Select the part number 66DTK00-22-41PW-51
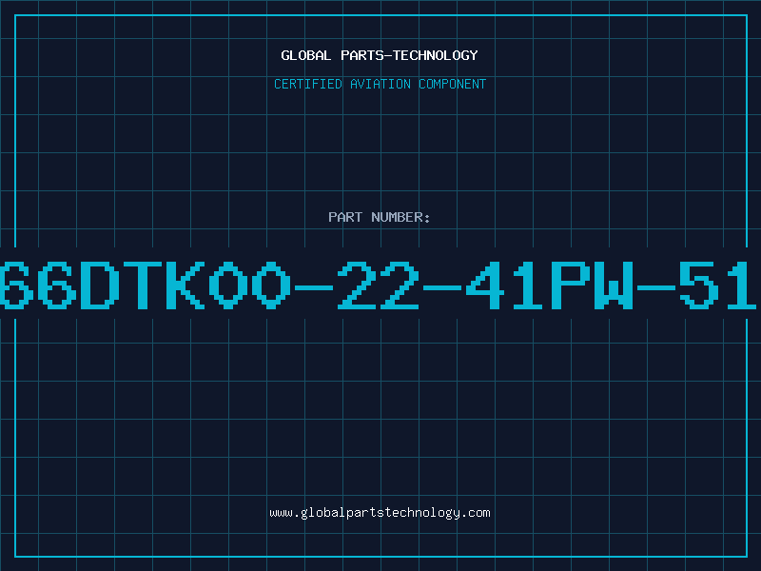Screen dimensions: 761x571 tap(379, 285)
